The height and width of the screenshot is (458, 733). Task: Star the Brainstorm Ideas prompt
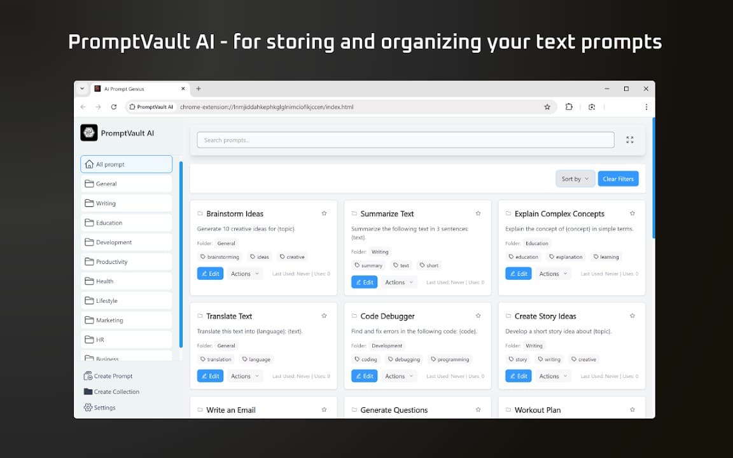(324, 214)
